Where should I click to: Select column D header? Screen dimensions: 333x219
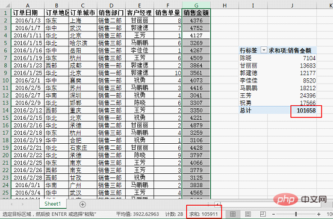tap(111, 5)
